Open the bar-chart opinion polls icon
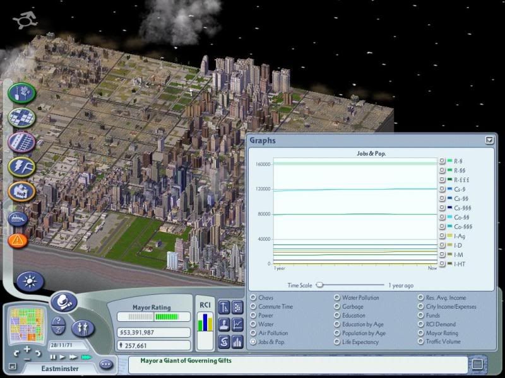This screenshot has width=505, height=378. tap(238, 342)
